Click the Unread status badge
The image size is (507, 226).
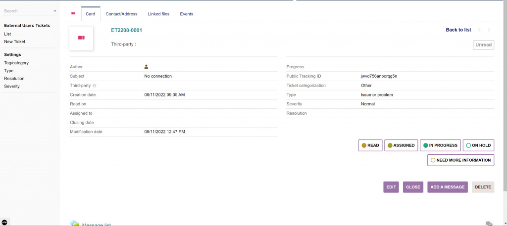point(483,45)
